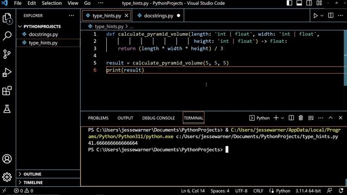Split the terminal panel
Viewport: 347px width, 195px height.
click(x=291, y=118)
